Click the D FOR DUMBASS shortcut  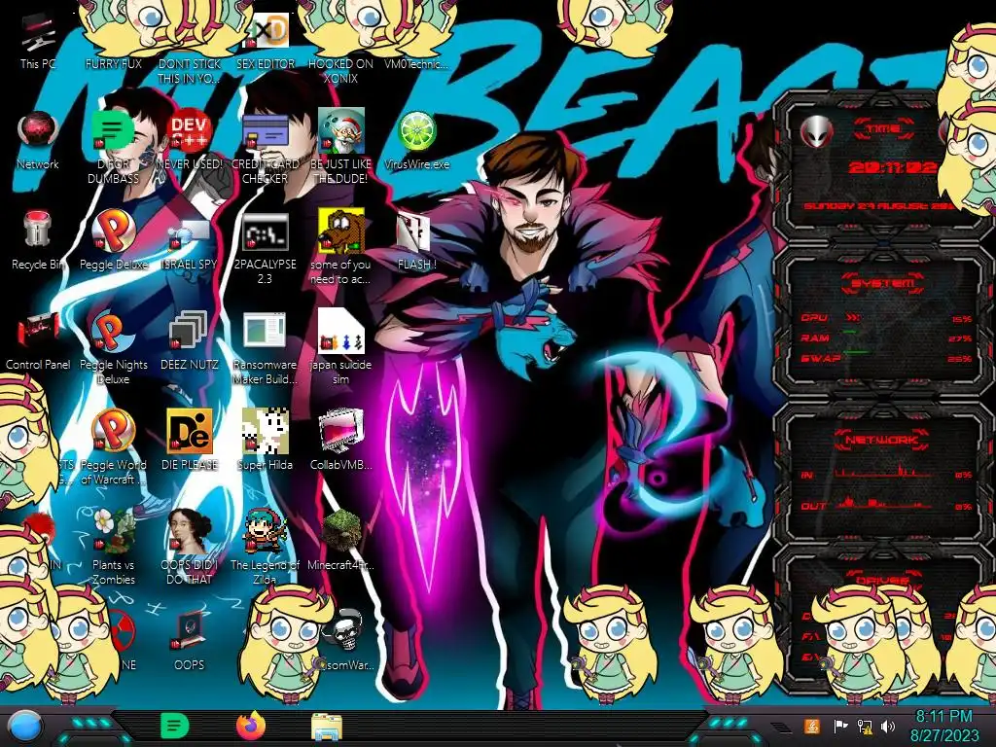coord(113,148)
